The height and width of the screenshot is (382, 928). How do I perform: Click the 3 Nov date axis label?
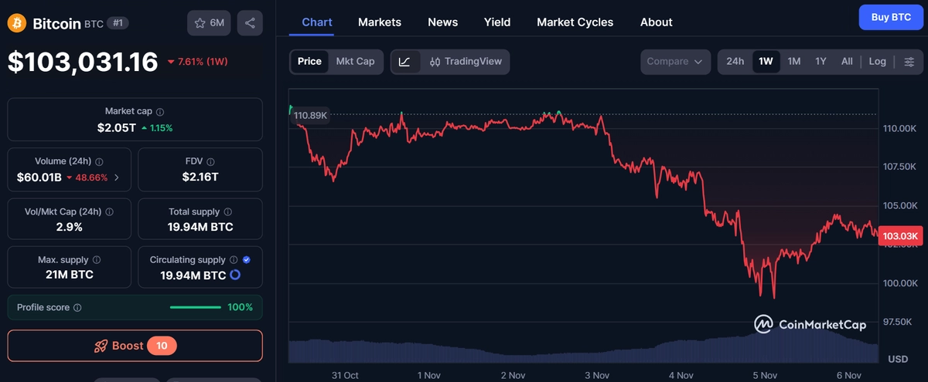point(598,375)
